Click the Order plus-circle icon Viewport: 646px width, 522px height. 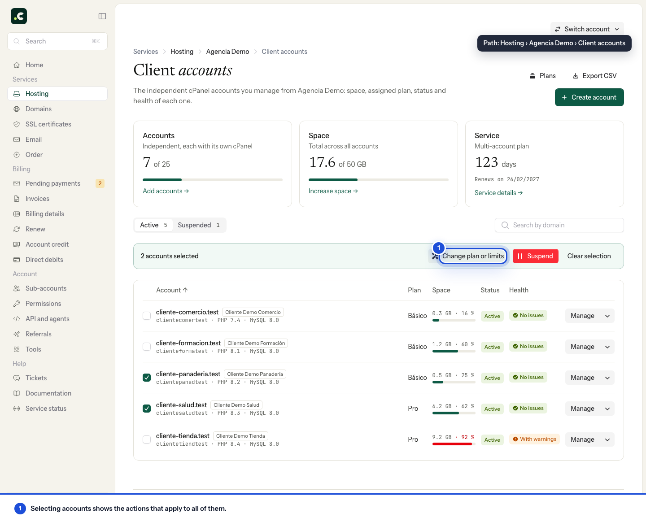tap(17, 155)
